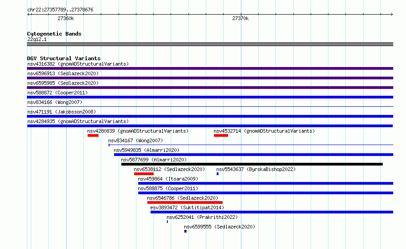Click the tiny blue marker below the nsv6252041 label
The image size is (406, 249).
pos(167,222)
